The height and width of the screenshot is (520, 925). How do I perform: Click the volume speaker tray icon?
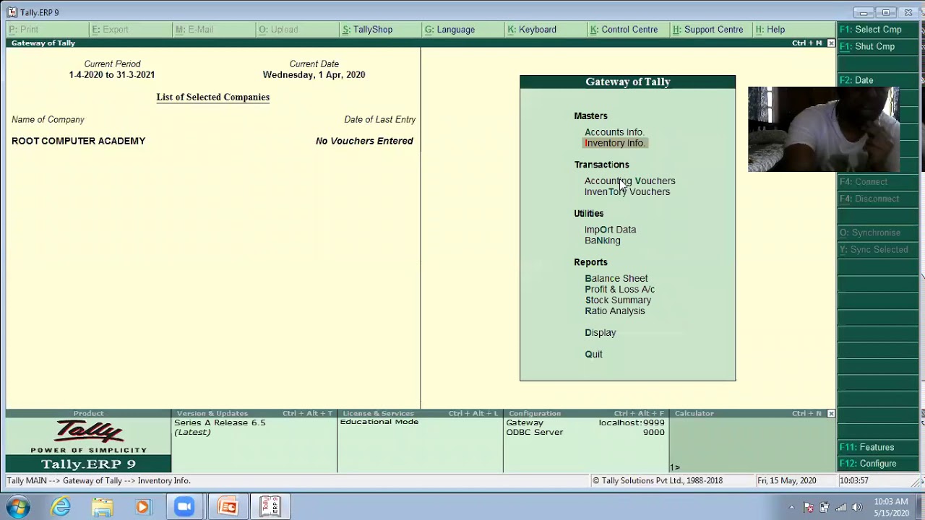[x=857, y=507]
